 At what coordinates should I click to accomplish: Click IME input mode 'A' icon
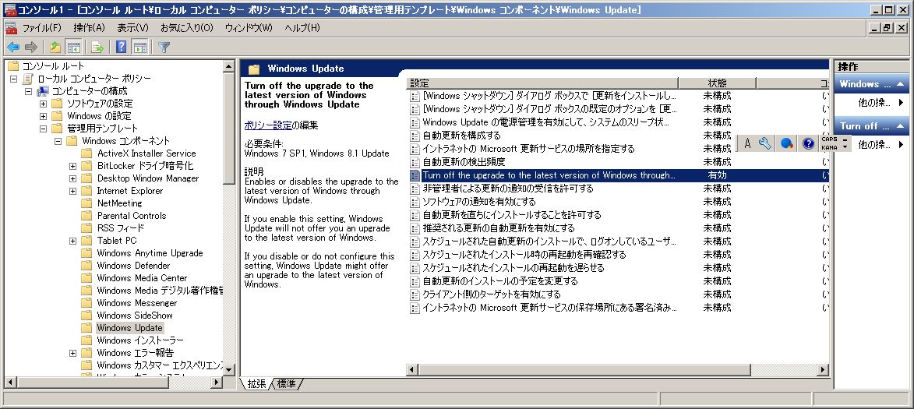click(747, 143)
